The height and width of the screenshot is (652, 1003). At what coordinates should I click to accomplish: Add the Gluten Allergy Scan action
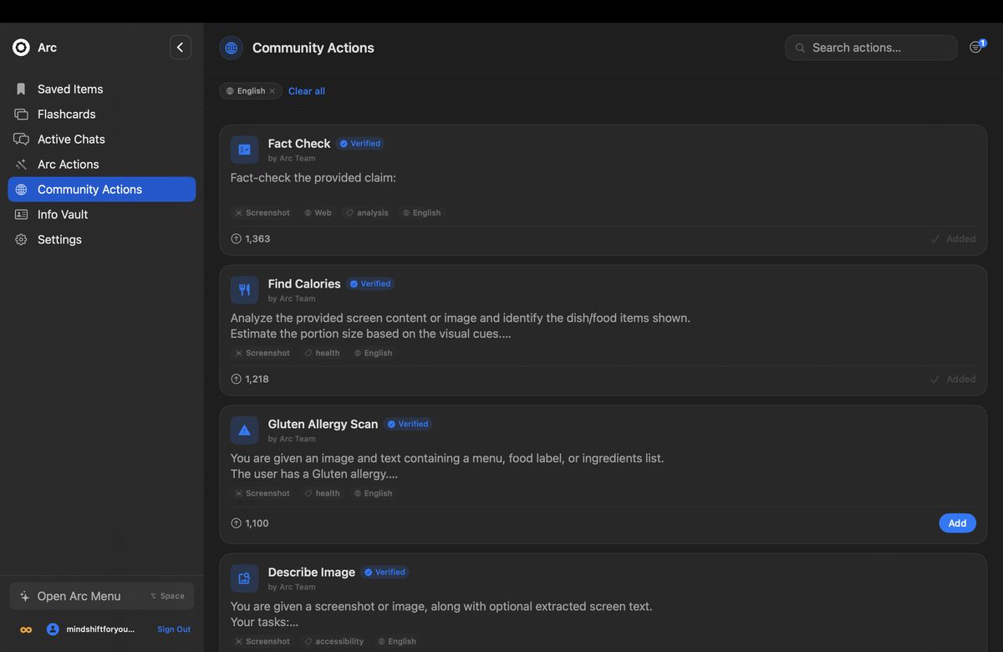pos(957,523)
